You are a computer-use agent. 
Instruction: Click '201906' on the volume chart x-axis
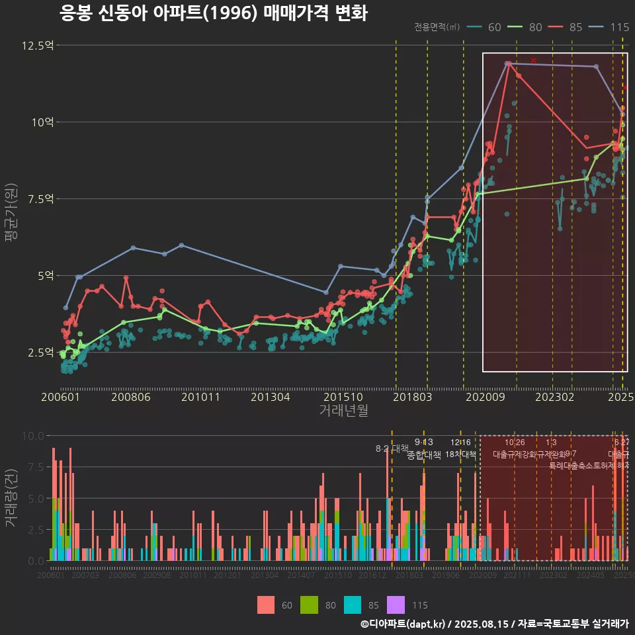[x=446, y=575]
